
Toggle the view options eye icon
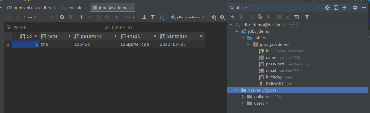pos(214,17)
